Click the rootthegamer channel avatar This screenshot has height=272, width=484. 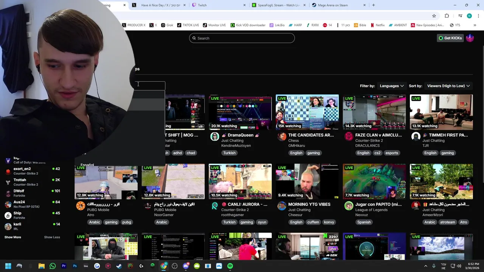coord(215,206)
